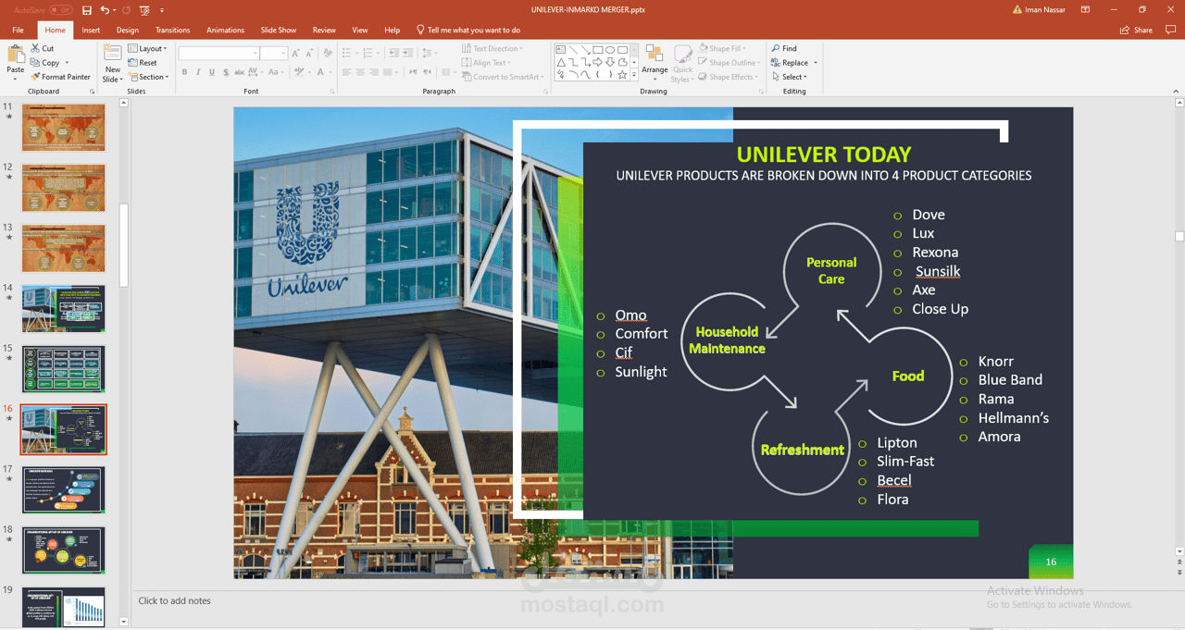Open the Drawing format shape launcher
The image size is (1185, 630).
click(x=761, y=92)
